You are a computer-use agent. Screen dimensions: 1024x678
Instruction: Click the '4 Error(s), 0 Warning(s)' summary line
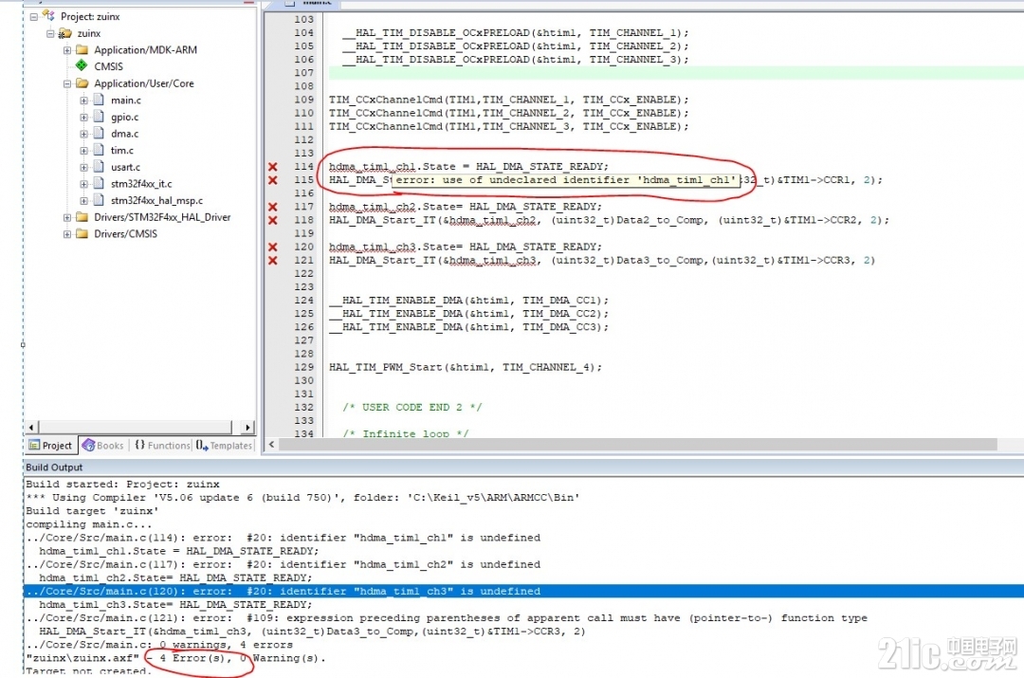click(175, 658)
